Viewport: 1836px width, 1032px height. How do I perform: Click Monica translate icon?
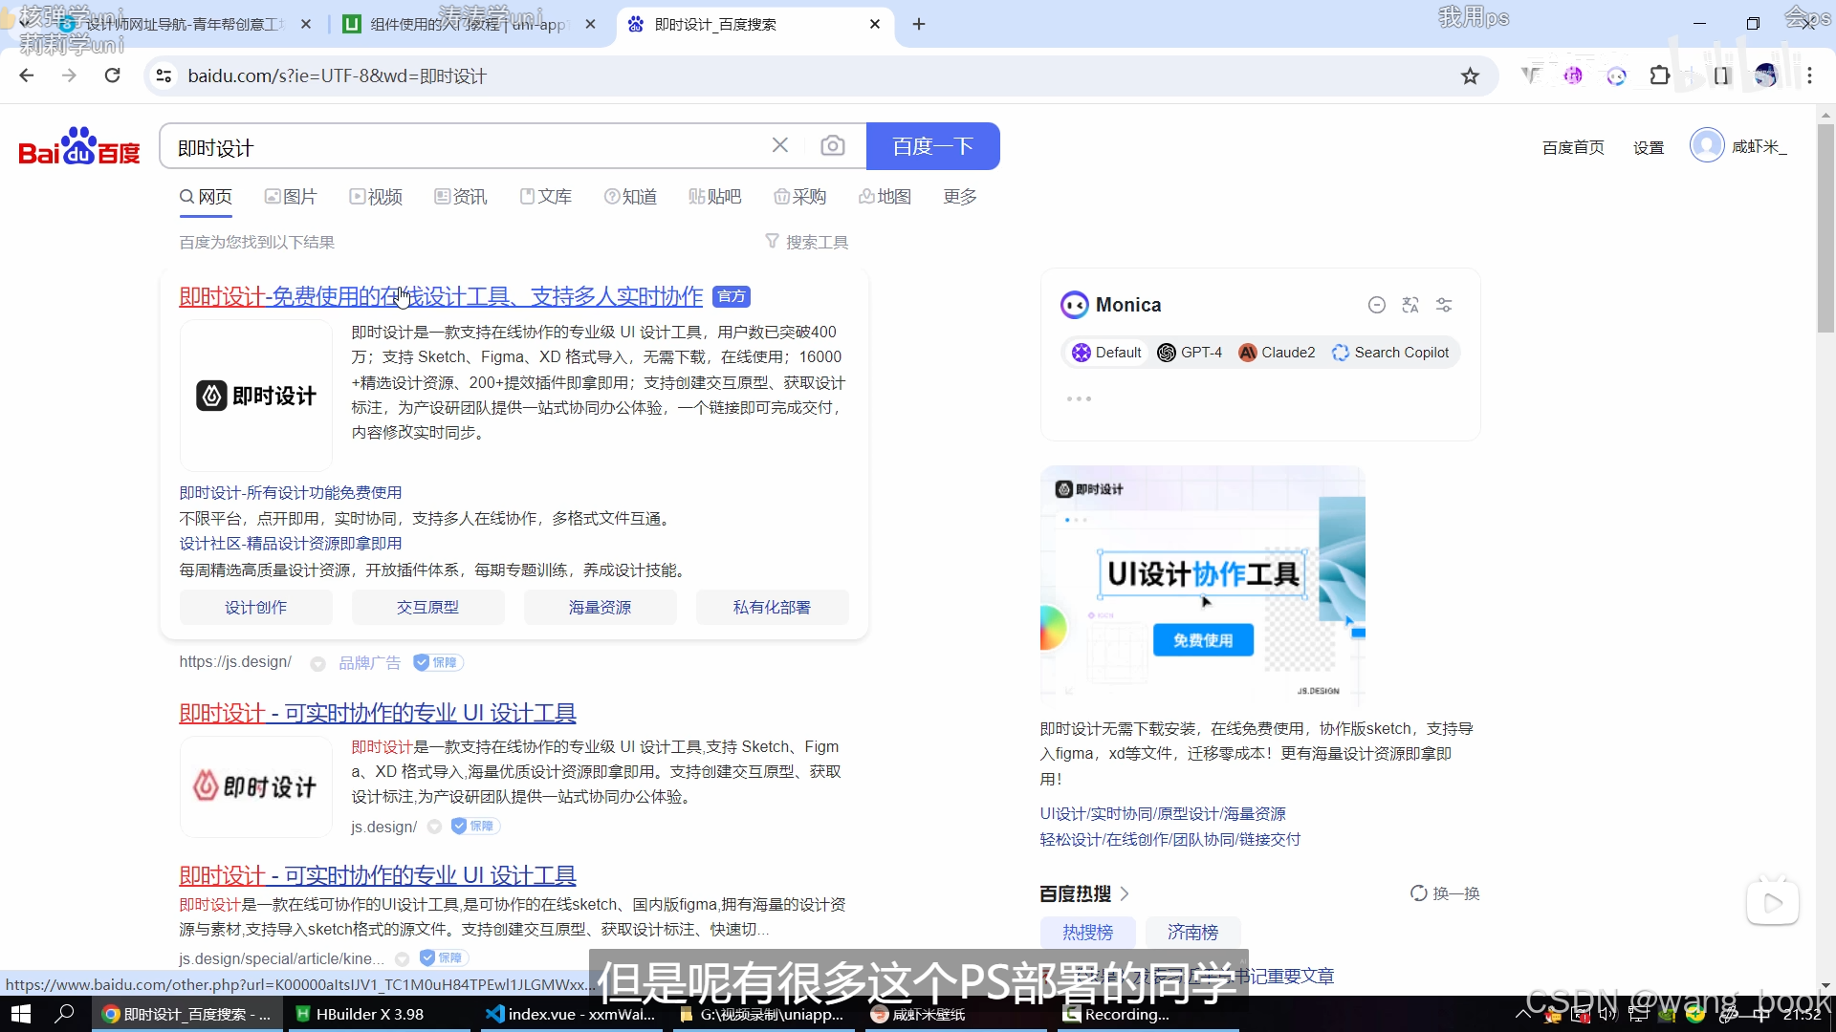(1410, 305)
